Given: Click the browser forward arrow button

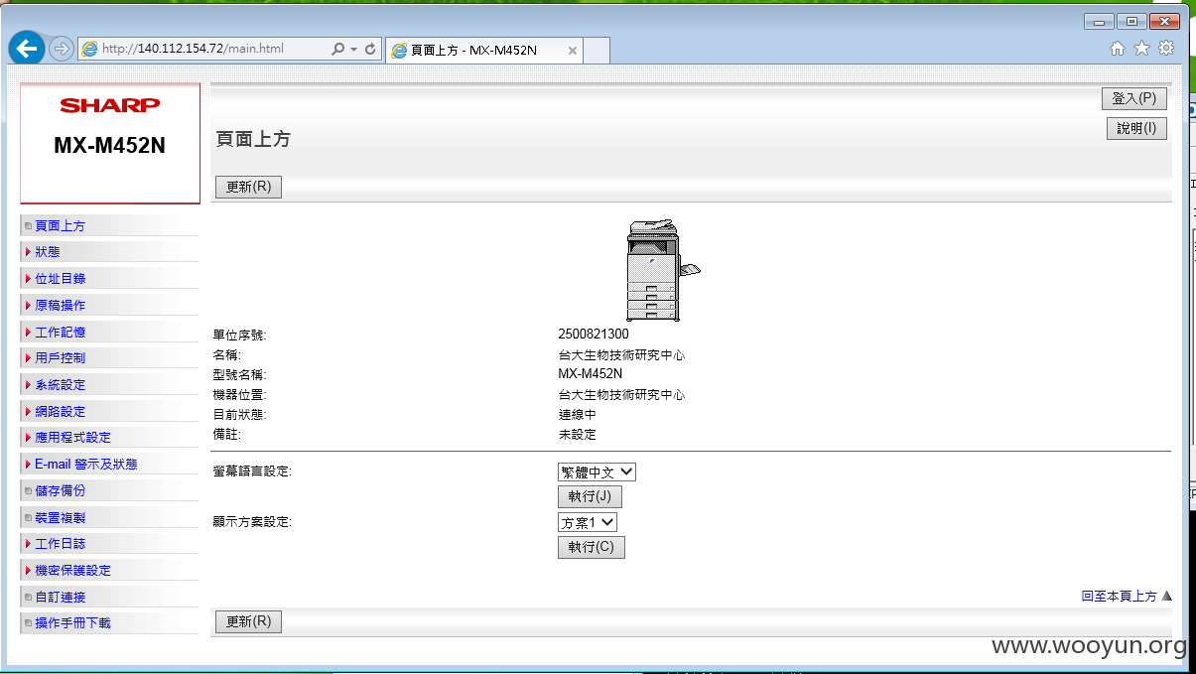Looking at the screenshot, I should tap(61, 49).
